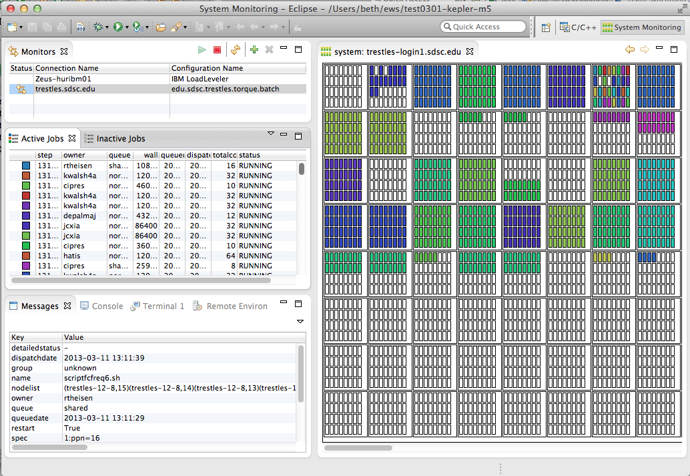Click the Connection Name column header

(x=102, y=68)
